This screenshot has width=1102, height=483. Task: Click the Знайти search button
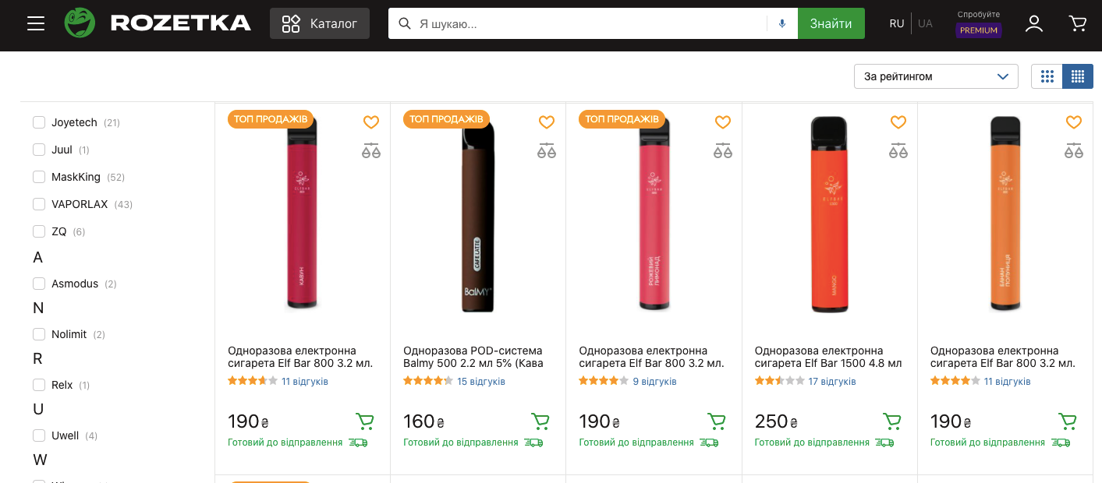pos(831,23)
